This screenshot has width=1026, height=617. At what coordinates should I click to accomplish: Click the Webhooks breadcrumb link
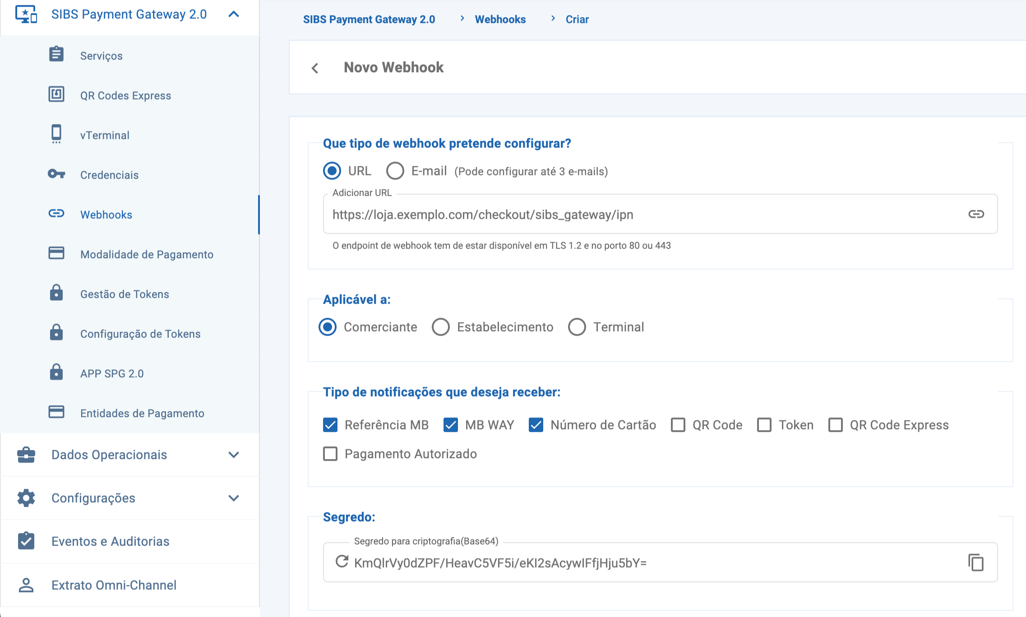(500, 19)
